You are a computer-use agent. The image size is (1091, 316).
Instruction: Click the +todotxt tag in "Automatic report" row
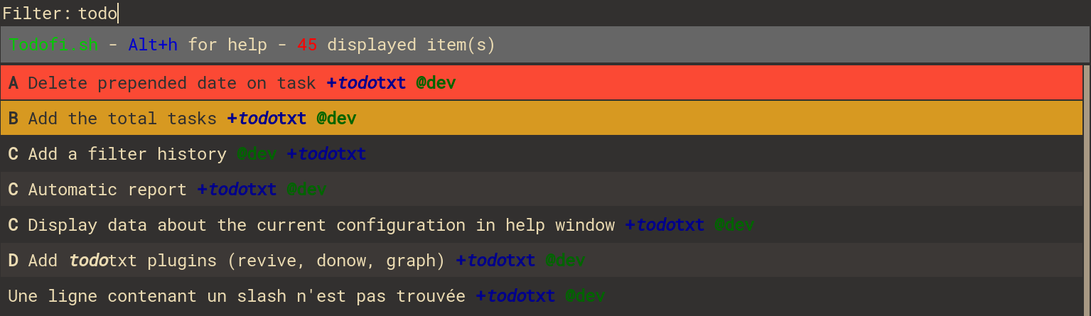point(237,190)
